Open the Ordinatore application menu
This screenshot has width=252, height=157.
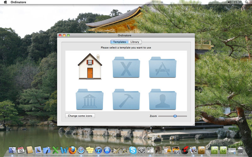(x=18, y=2)
